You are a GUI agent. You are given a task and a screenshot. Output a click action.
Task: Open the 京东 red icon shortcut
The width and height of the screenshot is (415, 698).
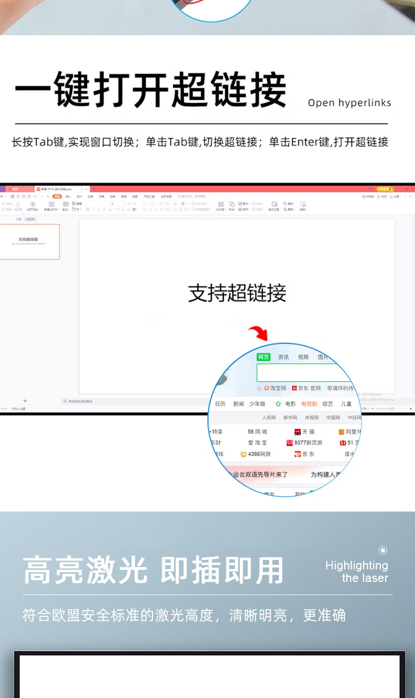tap(297, 454)
